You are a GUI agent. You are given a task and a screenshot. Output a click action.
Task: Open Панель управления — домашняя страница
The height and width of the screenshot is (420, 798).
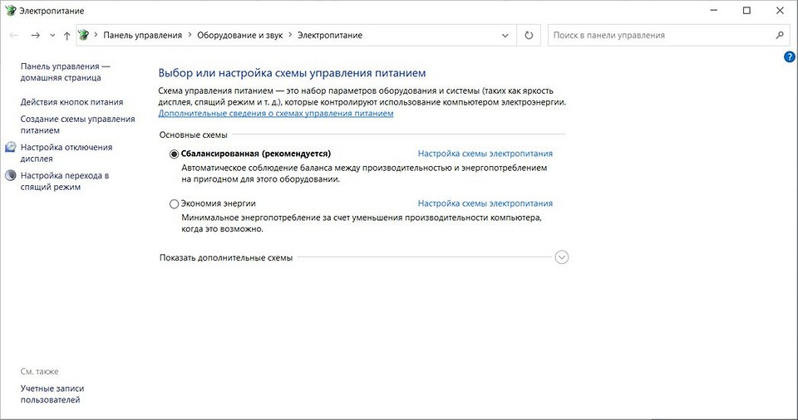(65, 71)
